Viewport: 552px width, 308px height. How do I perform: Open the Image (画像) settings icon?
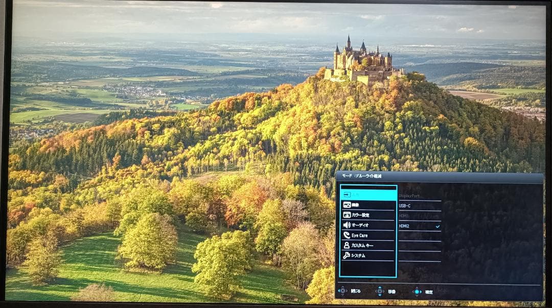(x=348, y=205)
